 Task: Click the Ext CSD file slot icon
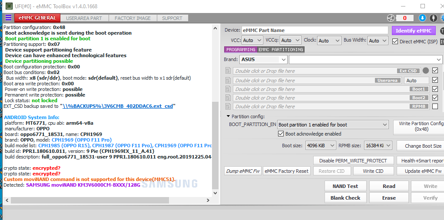pos(228,71)
